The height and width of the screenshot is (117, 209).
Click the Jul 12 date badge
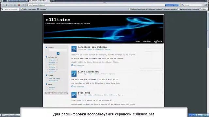(x=74, y=74)
